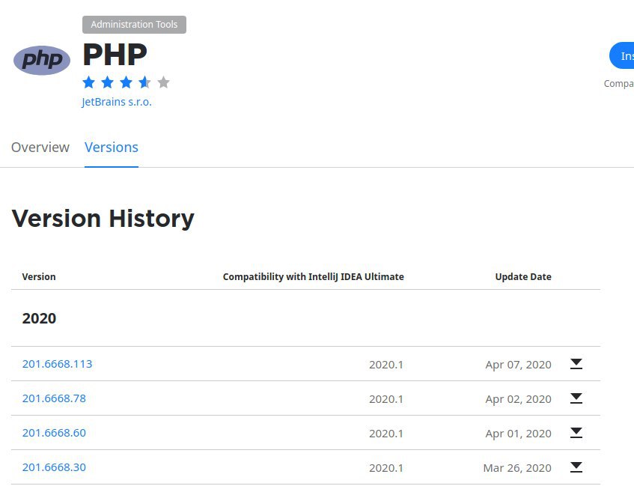Click the Compatibility with IntelliJ IDEA Ultimate header
Screen dimensions: 634x492
click(x=314, y=277)
